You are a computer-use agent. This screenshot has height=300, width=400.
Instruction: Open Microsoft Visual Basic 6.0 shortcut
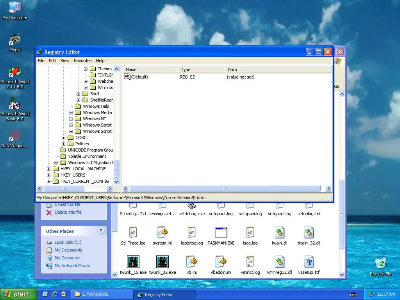(15, 109)
